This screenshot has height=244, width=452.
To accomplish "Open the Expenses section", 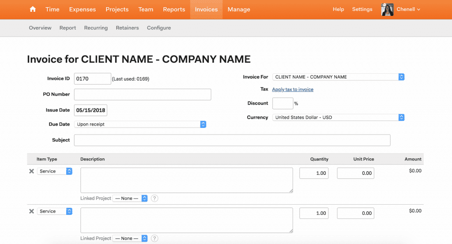I will pyautogui.click(x=83, y=9).
